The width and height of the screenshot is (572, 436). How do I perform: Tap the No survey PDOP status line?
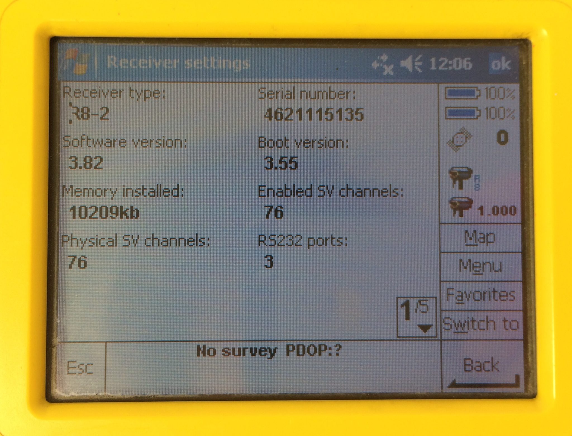[269, 351]
